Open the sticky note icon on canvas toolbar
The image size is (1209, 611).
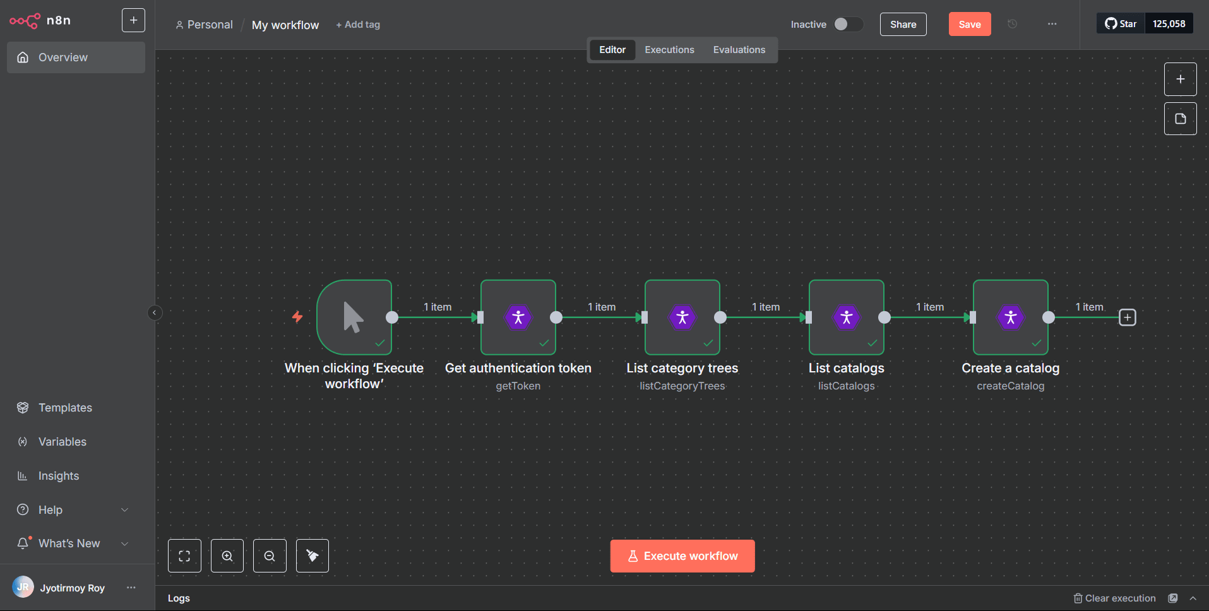point(1180,118)
